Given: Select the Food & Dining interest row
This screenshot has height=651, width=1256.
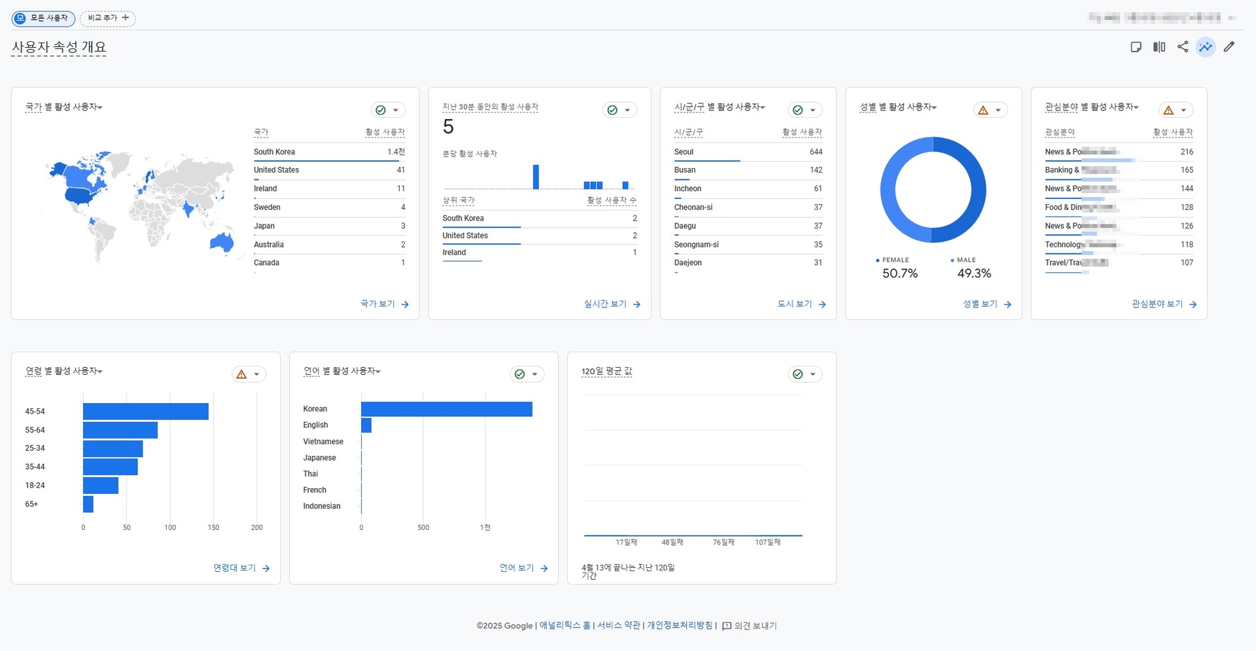Looking at the screenshot, I should [1119, 207].
